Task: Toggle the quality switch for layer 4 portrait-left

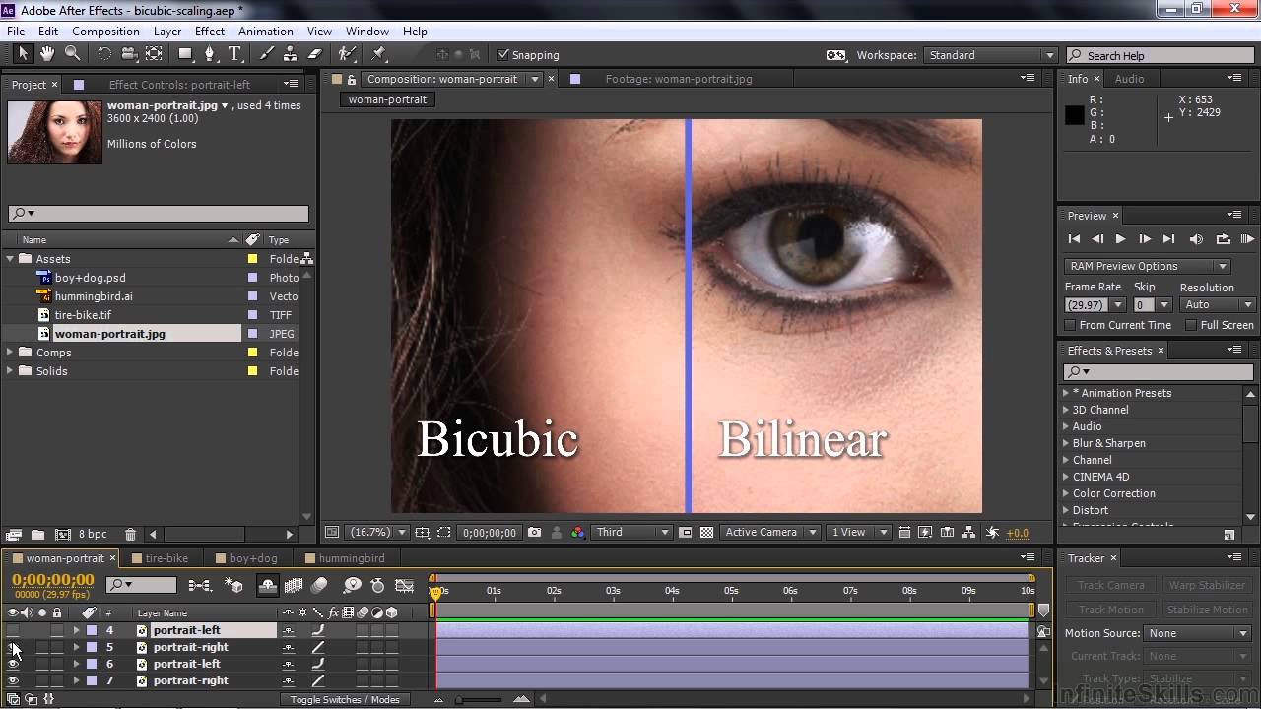Action: [x=318, y=630]
